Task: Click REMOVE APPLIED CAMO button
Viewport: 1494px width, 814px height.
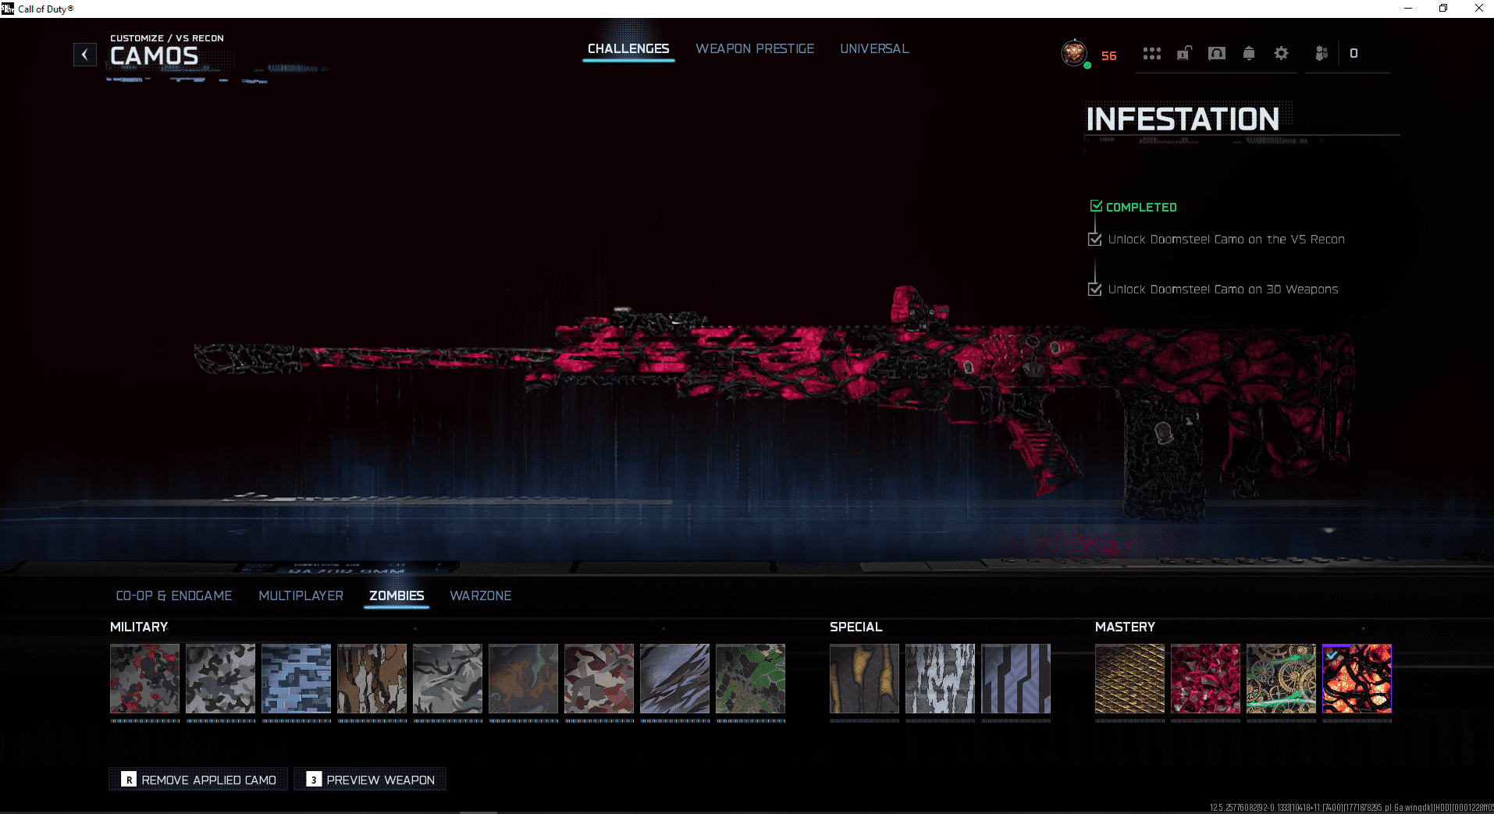Action: [x=197, y=779]
